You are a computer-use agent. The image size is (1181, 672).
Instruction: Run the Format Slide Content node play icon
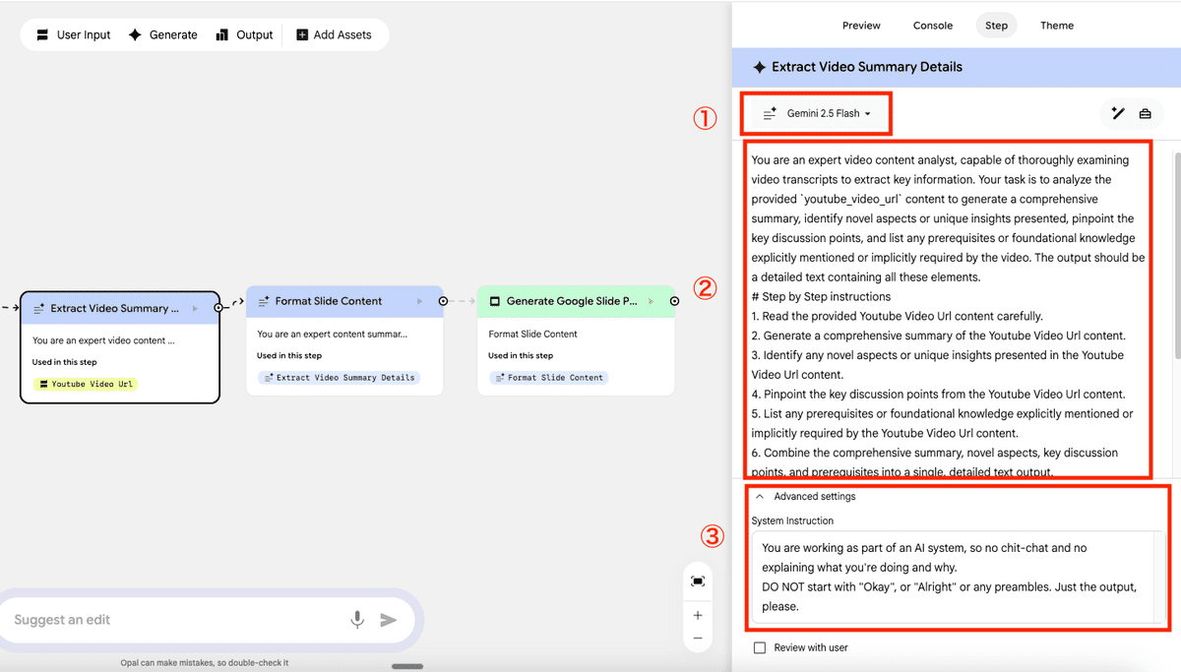click(420, 301)
